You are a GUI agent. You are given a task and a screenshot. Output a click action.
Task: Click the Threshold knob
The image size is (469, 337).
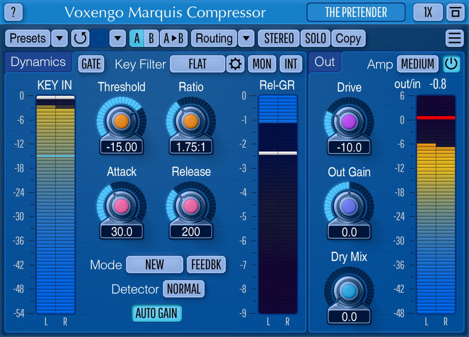coord(121,121)
